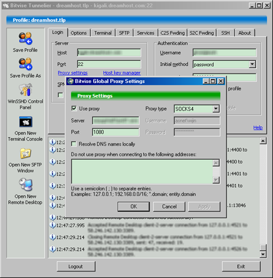The height and width of the screenshot is (278, 273).
Task: Click the Tunnelier app icon in the main title bar
Action: pos(6,6)
